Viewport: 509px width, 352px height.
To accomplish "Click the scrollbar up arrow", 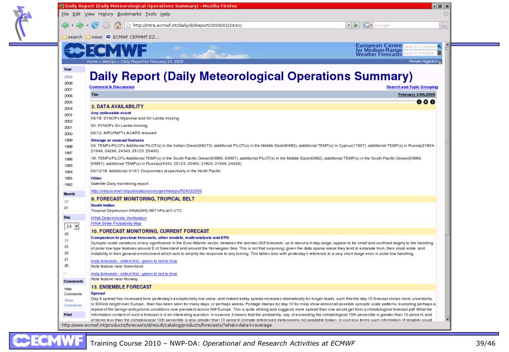I will 447,44.
